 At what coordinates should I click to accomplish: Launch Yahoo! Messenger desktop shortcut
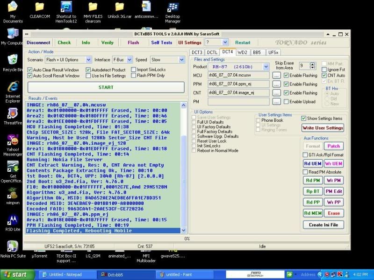point(13,145)
